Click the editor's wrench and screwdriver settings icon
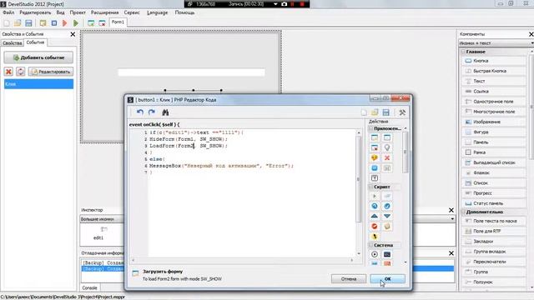The width and height of the screenshot is (534, 300). click(x=402, y=112)
